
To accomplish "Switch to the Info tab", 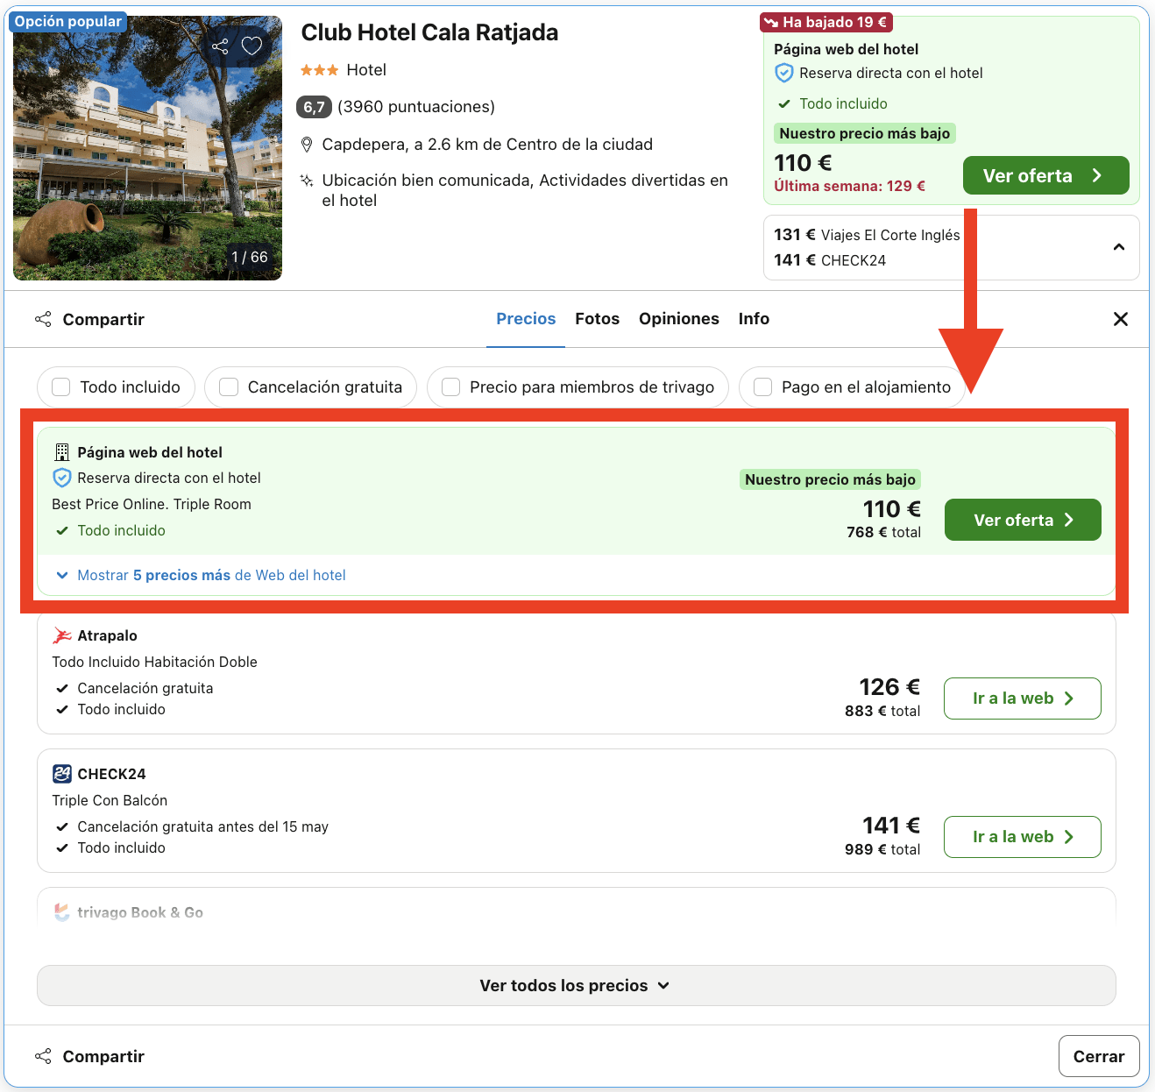I will pyautogui.click(x=754, y=319).
